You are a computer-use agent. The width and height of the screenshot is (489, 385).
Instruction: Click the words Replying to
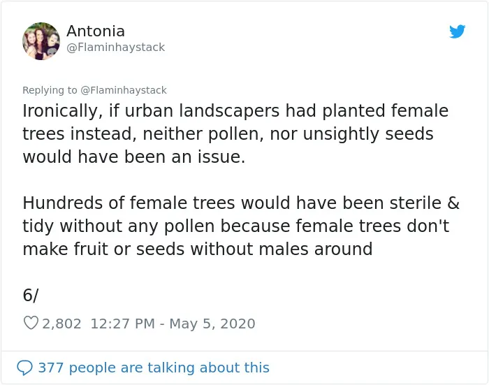pos(50,90)
